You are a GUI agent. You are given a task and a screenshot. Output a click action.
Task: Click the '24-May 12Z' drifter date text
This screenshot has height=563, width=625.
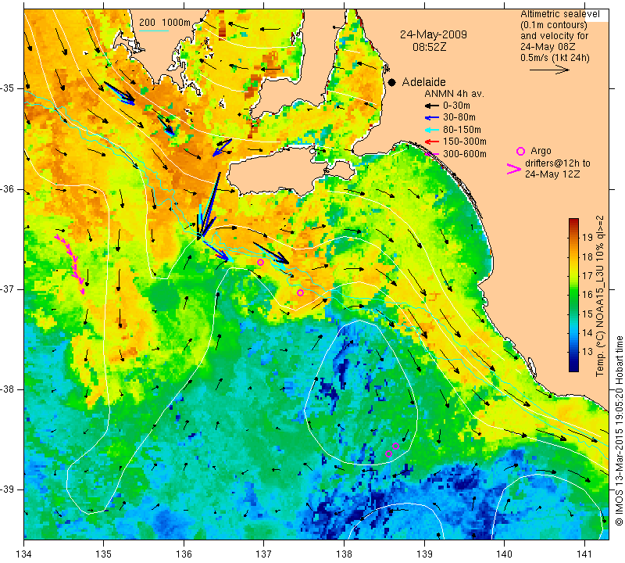coord(552,174)
